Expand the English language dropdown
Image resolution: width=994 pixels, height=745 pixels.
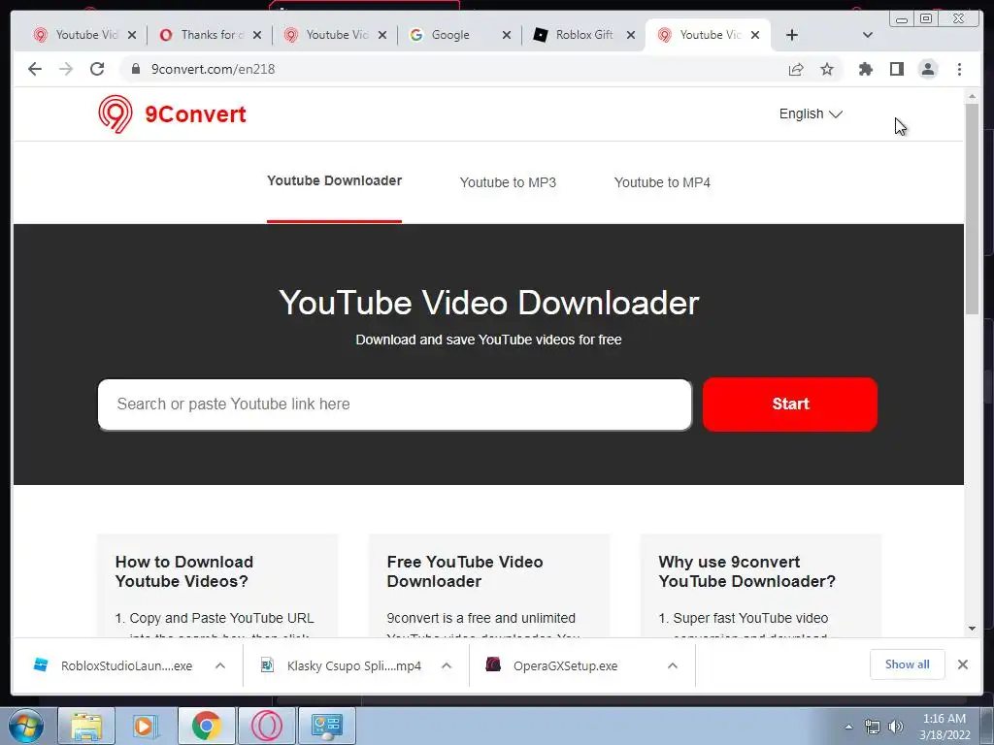(811, 114)
